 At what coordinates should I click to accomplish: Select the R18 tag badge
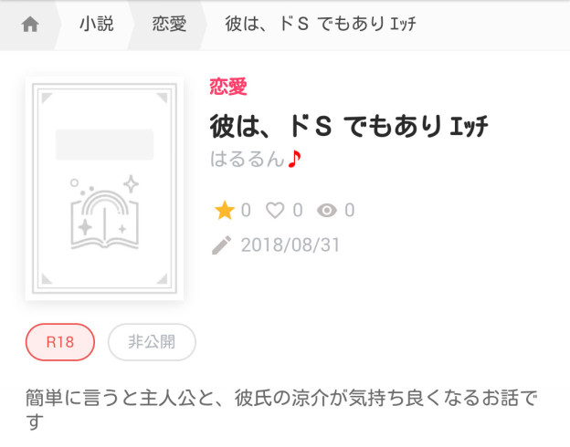[60, 342]
